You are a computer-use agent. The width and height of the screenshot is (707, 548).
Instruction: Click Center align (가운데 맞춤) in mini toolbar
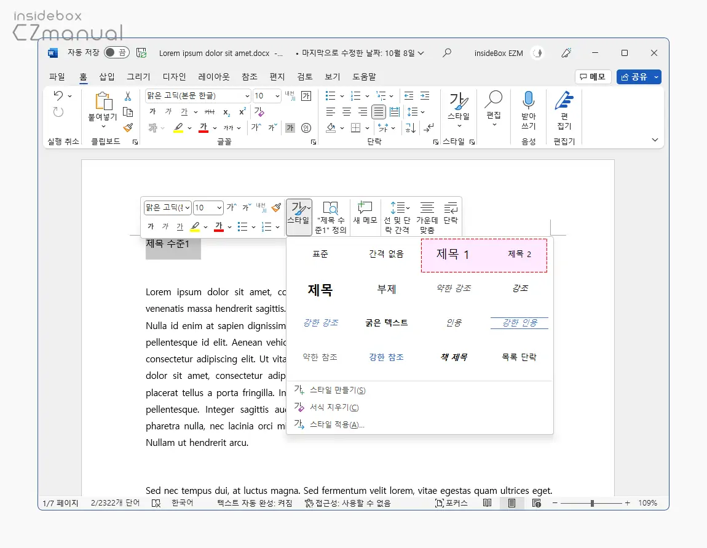pyautogui.click(x=427, y=208)
